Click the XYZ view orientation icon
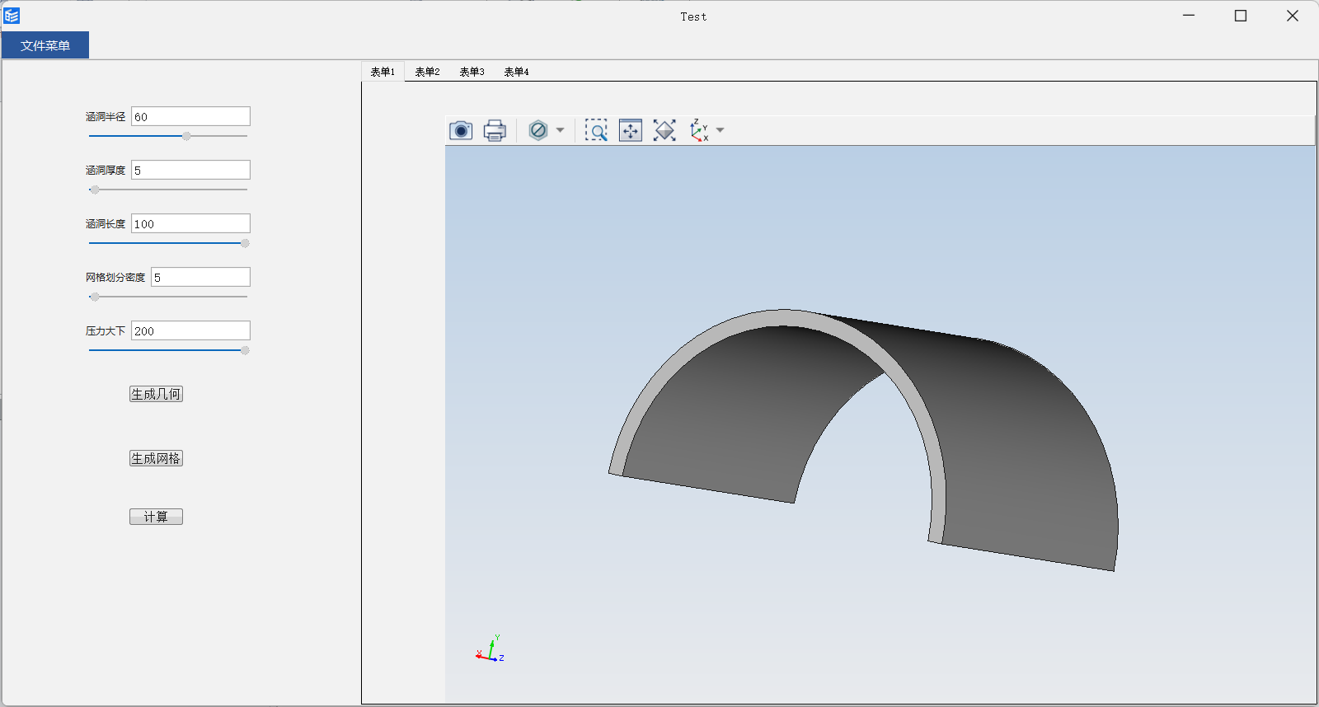Screen dimensions: 1319x707 pos(699,130)
